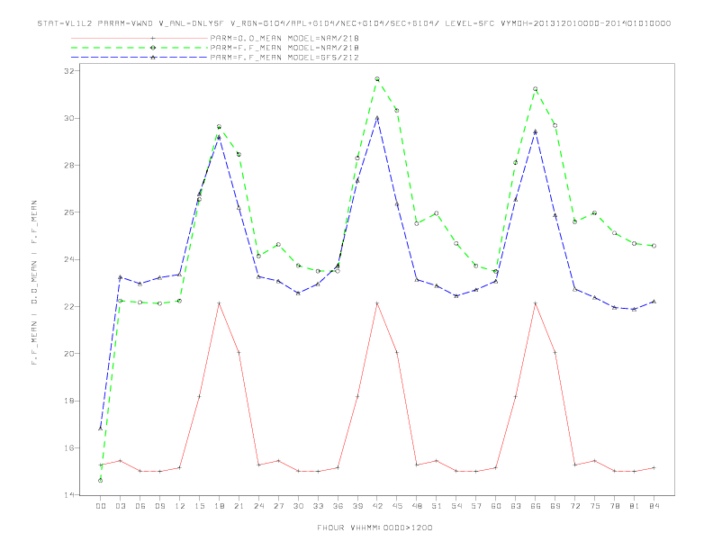Click y-axis tick label 32
Viewport: 713px width, 551px height.
(x=68, y=71)
